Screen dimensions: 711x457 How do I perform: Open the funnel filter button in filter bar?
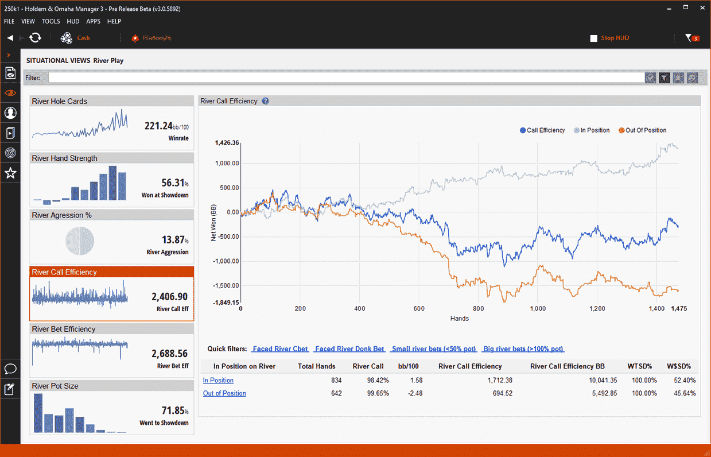[x=664, y=78]
